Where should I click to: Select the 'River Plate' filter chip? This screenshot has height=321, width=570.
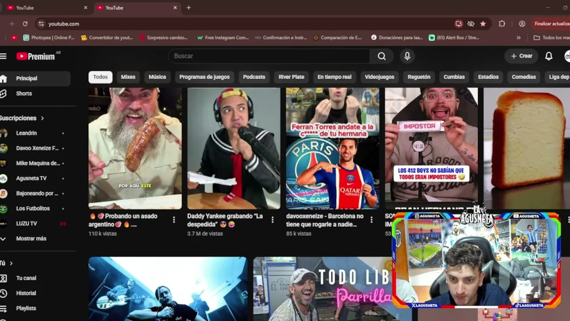(291, 77)
